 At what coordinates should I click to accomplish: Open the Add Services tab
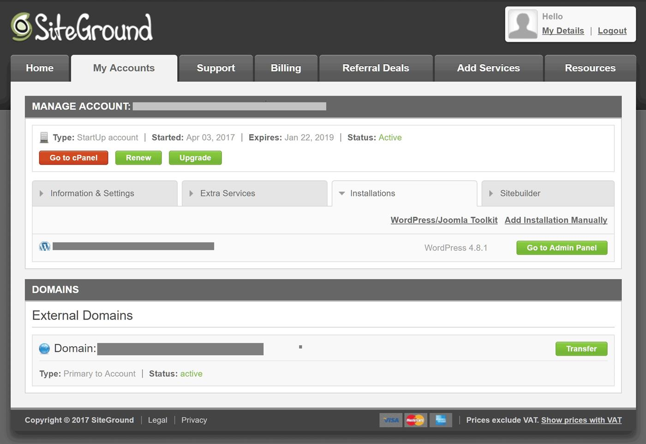coord(489,68)
